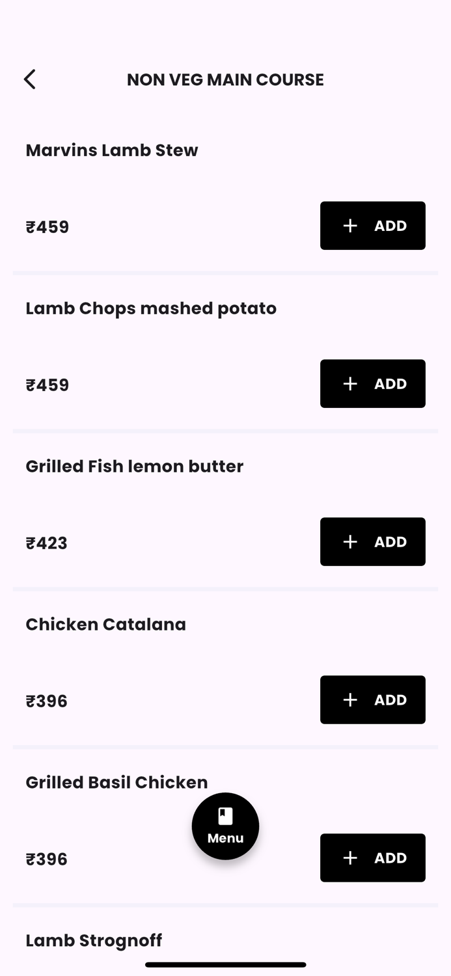This screenshot has width=451, height=976.
Task: Add Lamb Chops mashed potato to cart
Action: point(372,384)
